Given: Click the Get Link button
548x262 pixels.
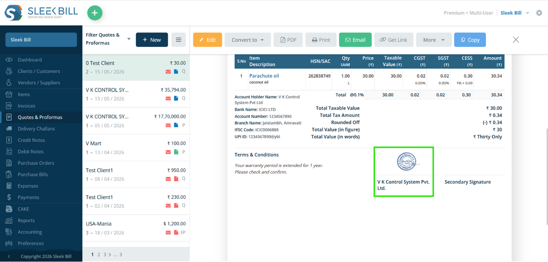Looking at the screenshot, I should tap(393, 40).
